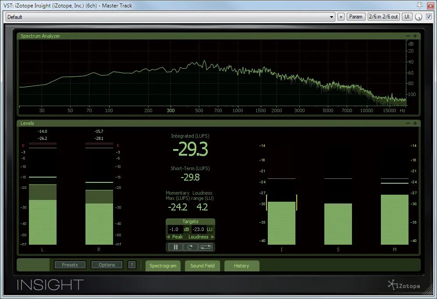The image size is (437, 299).
Task: Click the Levels panel title
Action: (x=27, y=123)
